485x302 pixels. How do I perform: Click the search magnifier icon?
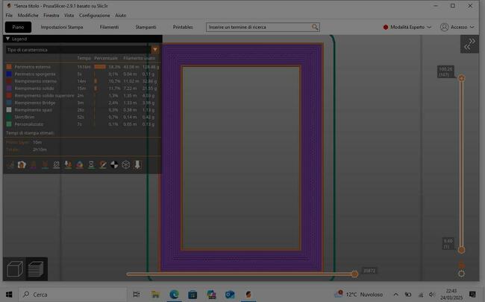point(315,27)
